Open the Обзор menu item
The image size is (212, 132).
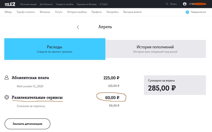pyautogui.click(x=8, y=12)
